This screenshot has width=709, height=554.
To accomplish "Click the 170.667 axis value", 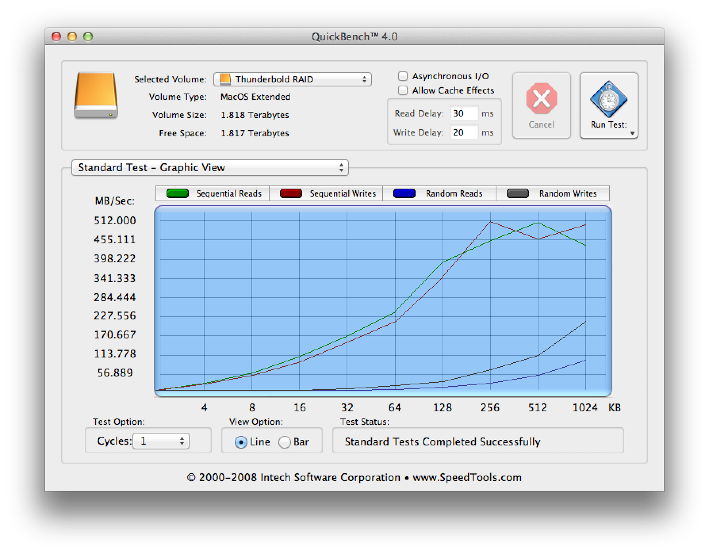I will [115, 334].
